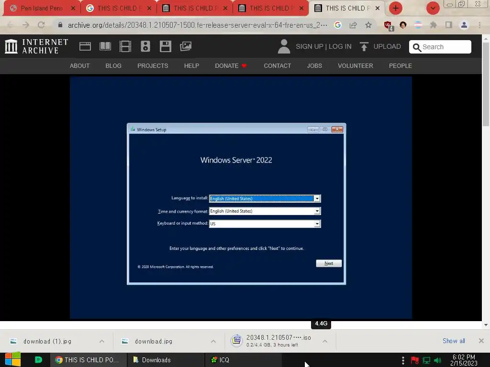The width and height of the screenshot is (490, 367).
Task: Open a new tab with the plus button
Action: pyautogui.click(x=395, y=8)
